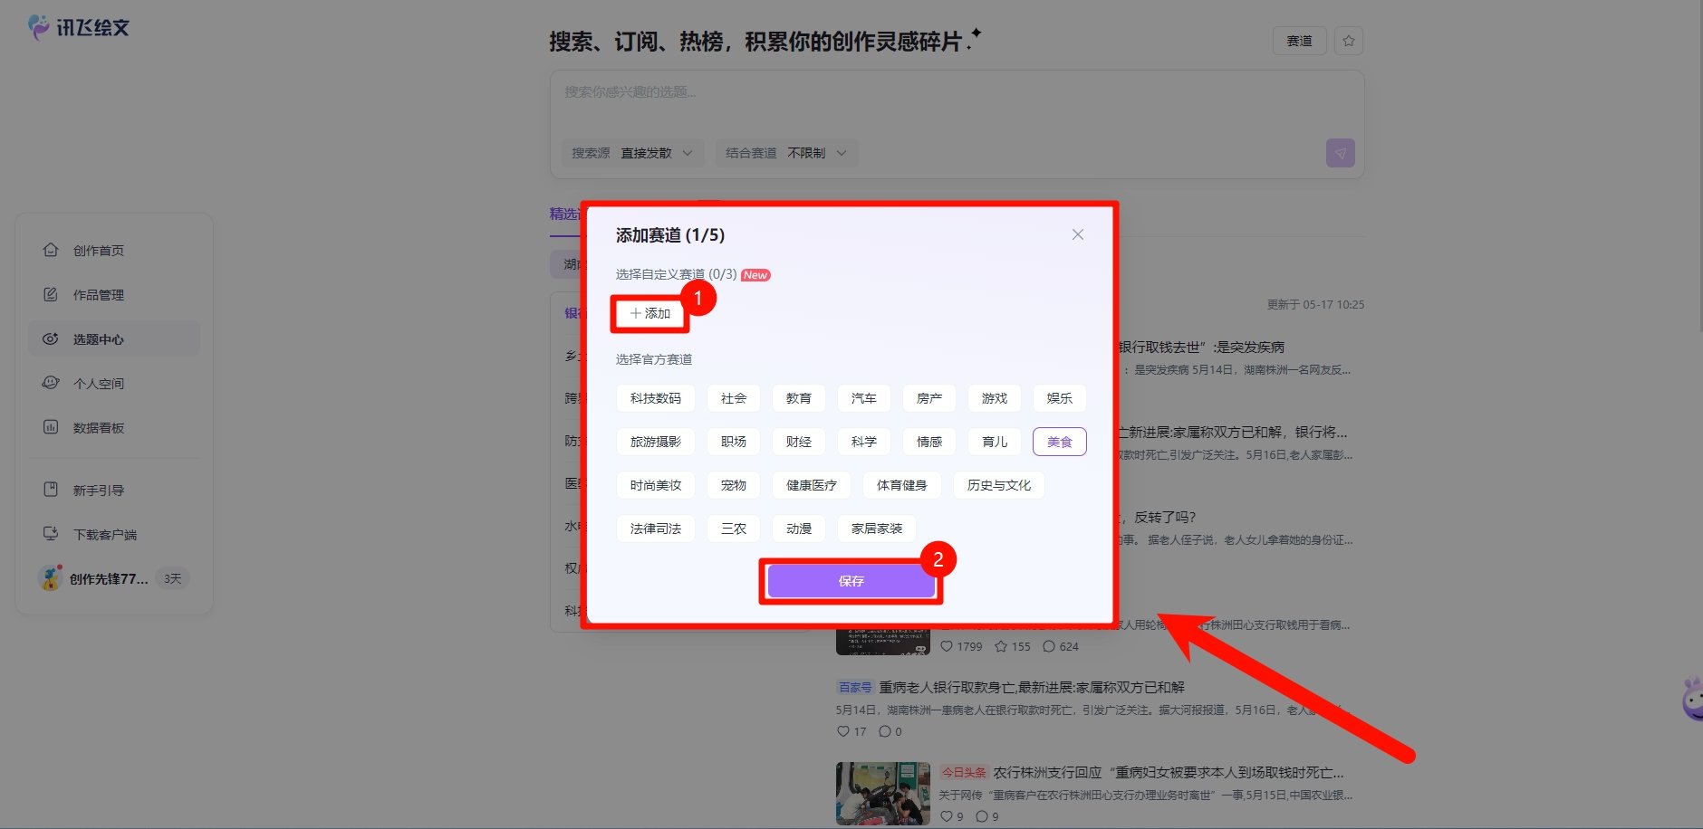Select the 健康医疗 track tag
Viewport: 1703px width, 829px height.
[812, 485]
